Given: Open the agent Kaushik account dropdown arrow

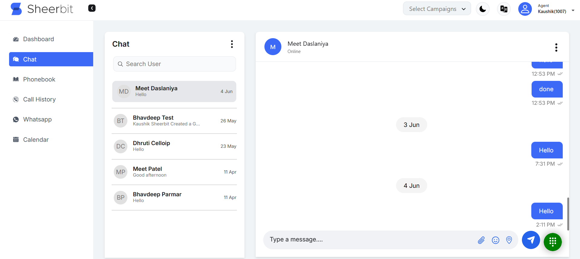Looking at the screenshot, I should pyautogui.click(x=573, y=11).
